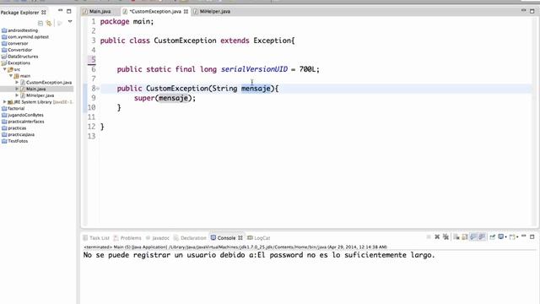Select the practicasJava project
540x304 pixels.
21,134
